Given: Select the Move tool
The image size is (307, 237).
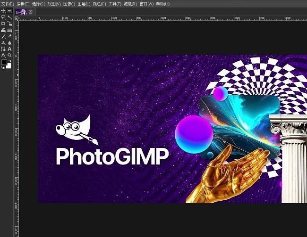Looking at the screenshot, I should point(3,10).
